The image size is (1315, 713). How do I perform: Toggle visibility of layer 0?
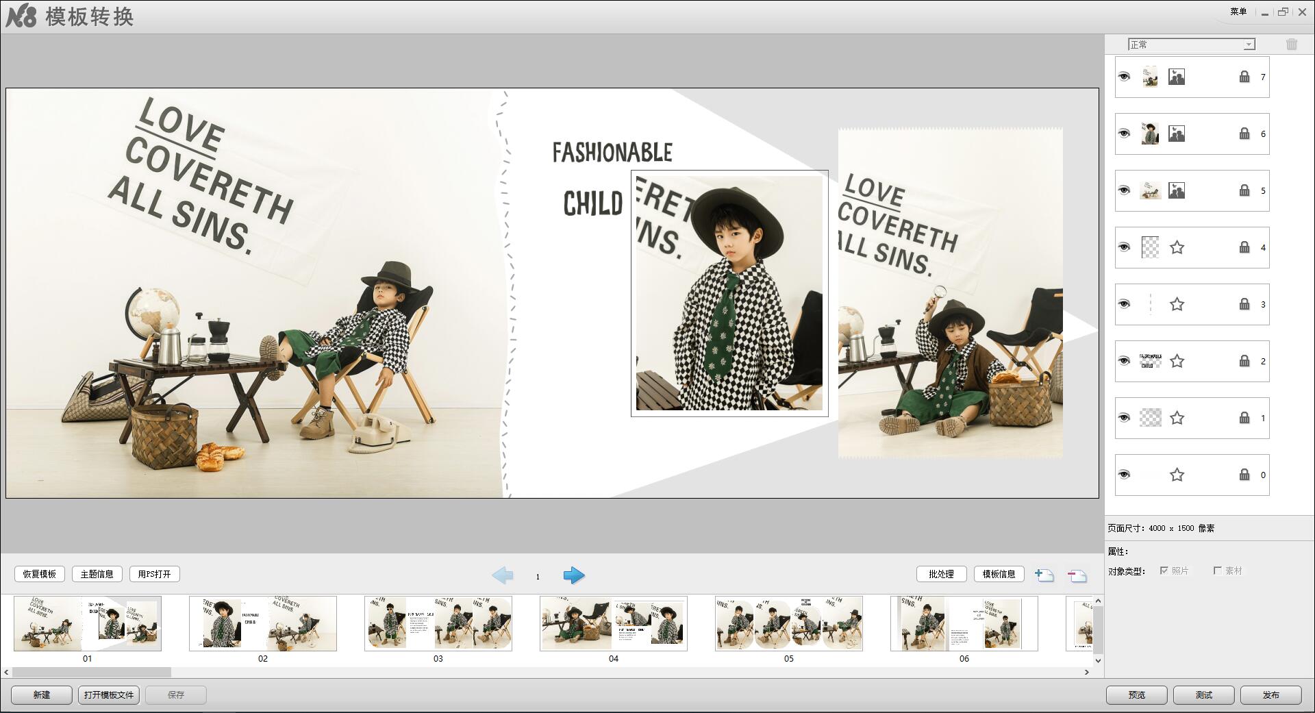pyautogui.click(x=1124, y=475)
